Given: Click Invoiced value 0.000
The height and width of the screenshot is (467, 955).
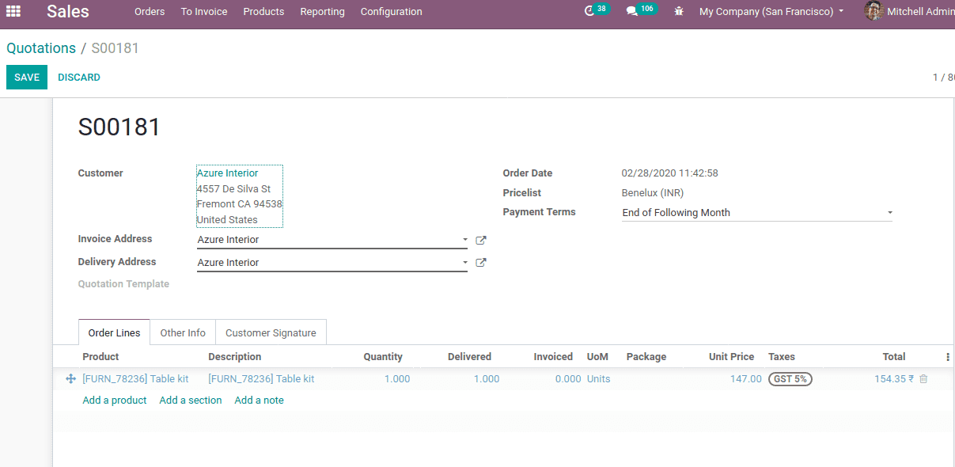Looking at the screenshot, I should click(568, 379).
